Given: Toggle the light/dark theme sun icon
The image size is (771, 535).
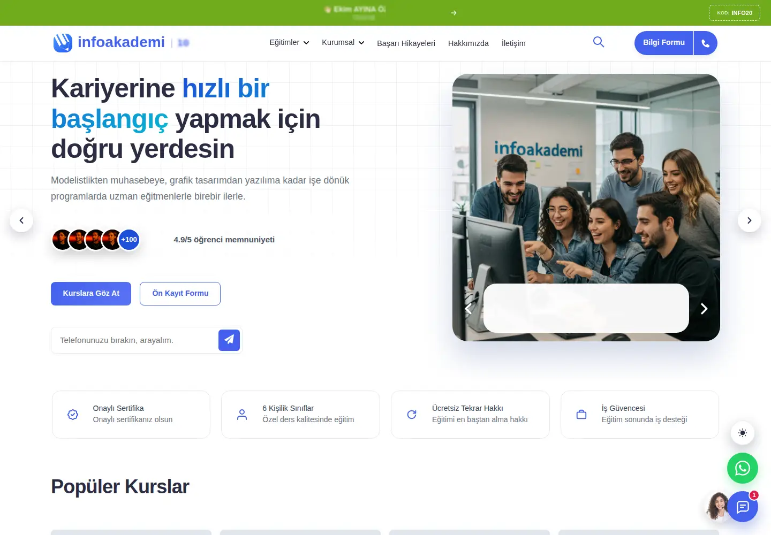Looking at the screenshot, I should coord(743,433).
